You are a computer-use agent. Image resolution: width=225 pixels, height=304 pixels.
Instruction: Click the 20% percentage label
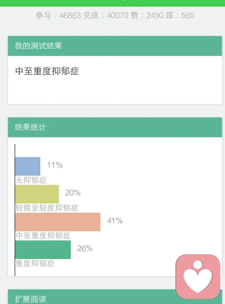coord(73,193)
